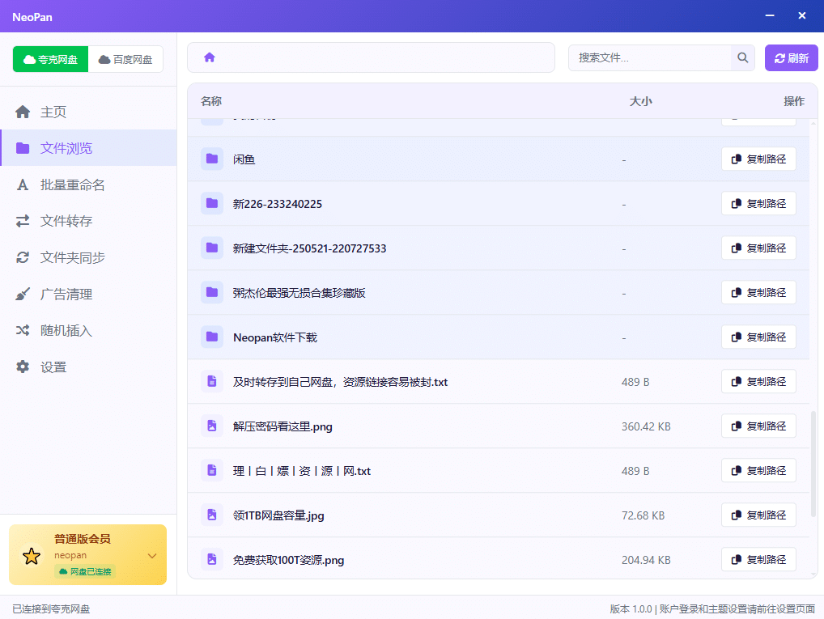This screenshot has width=824, height=619.
Task: Click the 360.42 KB size value
Action: 646,426
